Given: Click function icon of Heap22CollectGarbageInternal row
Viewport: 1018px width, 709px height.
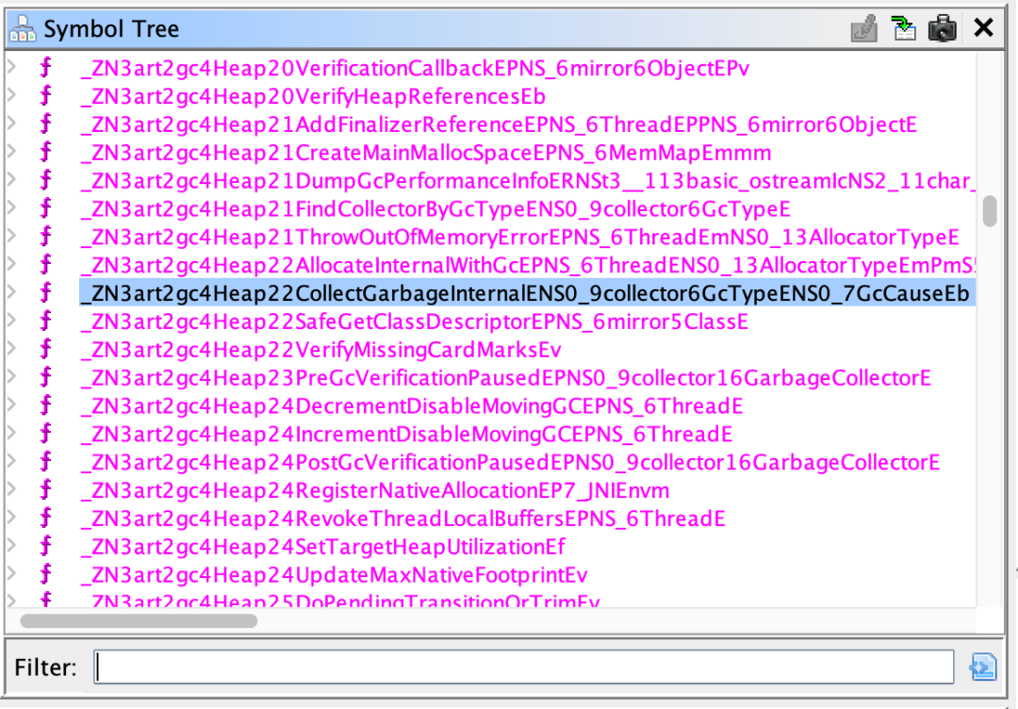Looking at the screenshot, I should [x=45, y=293].
